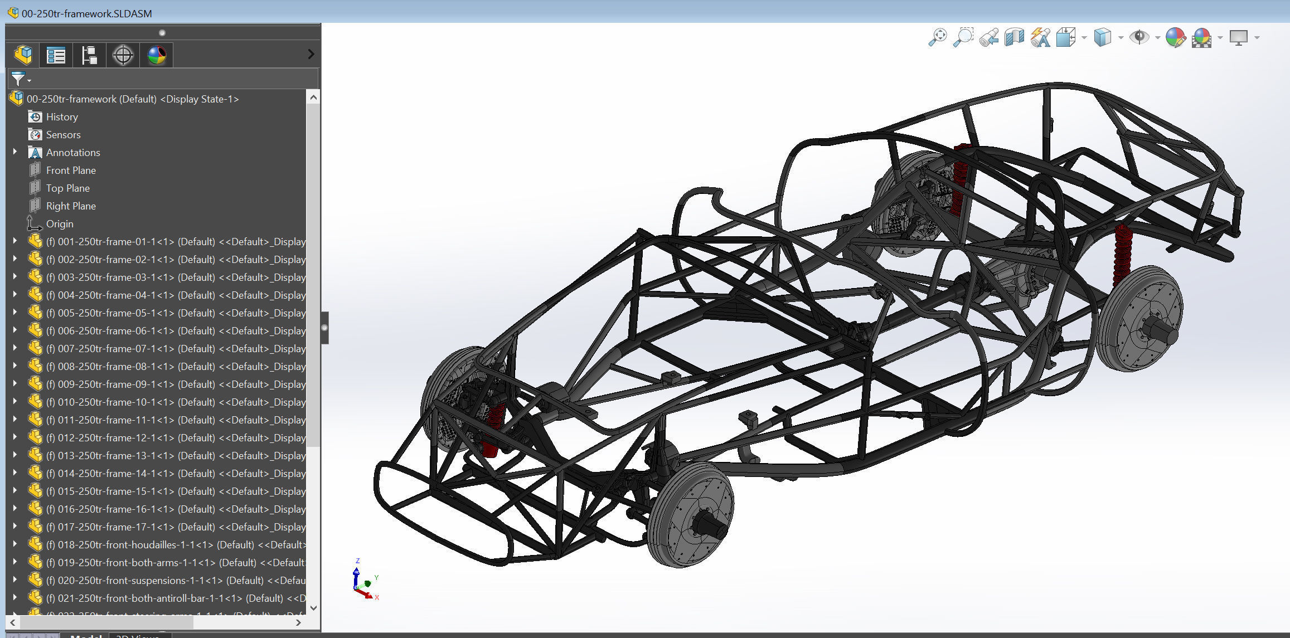The width and height of the screenshot is (1290, 638).
Task: Open the Apply Scene dropdown arrow
Action: (x=1220, y=38)
